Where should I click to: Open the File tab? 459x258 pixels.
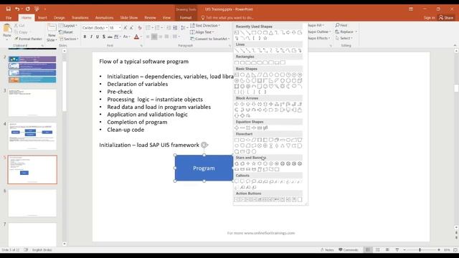coord(9,18)
